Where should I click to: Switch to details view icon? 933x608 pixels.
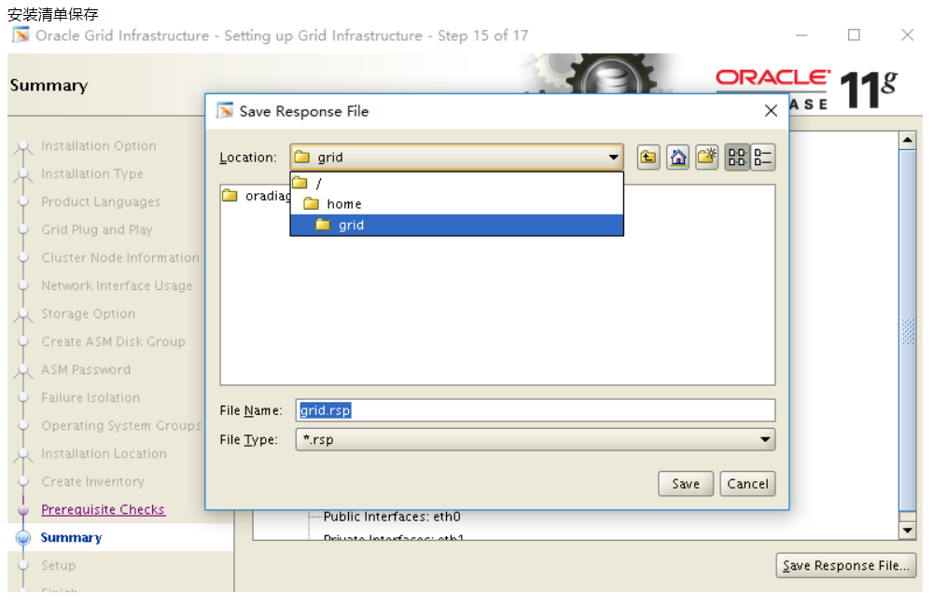tap(762, 158)
